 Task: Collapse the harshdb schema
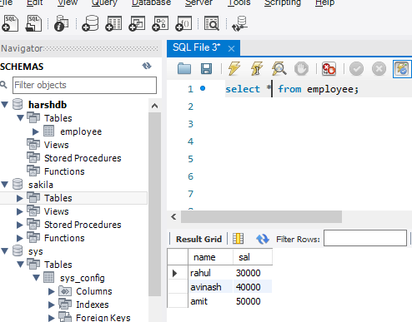pyautogui.click(x=5, y=105)
